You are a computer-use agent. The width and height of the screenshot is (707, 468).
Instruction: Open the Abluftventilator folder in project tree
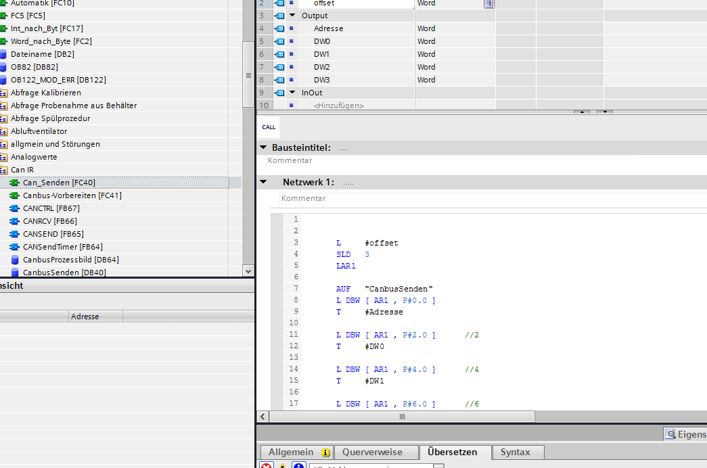pyautogui.click(x=39, y=131)
